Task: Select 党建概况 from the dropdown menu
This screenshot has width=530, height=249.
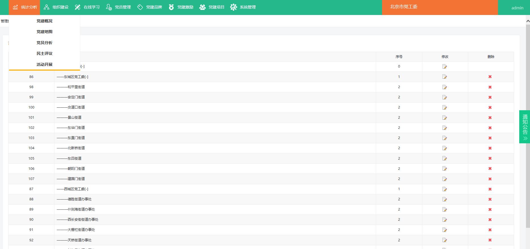Action: point(44,21)
